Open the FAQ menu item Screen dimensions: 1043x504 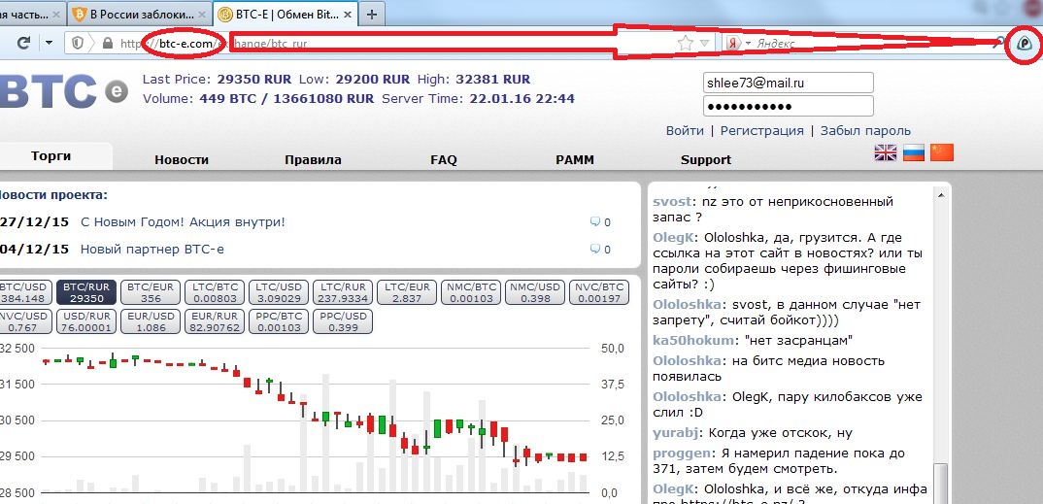(x=444, y=159)
